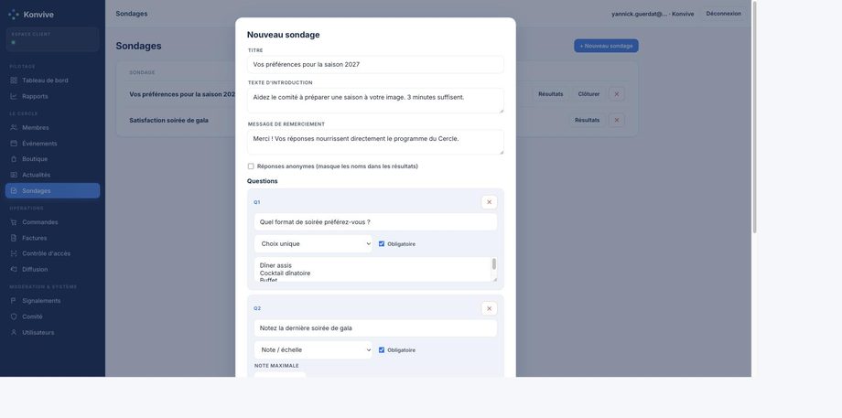Uncheck Obligatoire for question Q2
The image size is (842, 418).
click(382, 349)
